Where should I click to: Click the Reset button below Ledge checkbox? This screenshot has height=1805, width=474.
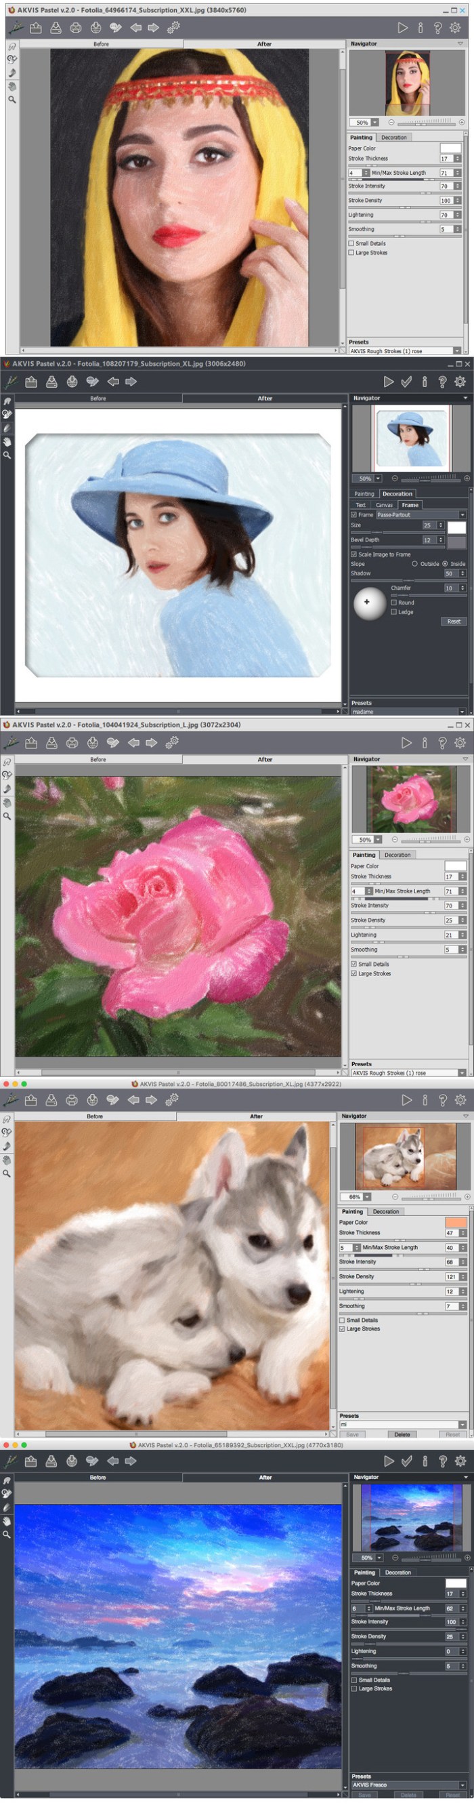point(454,622)
